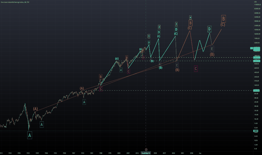
Task: Select the large teal boxed D near 2065
Action: coord(209,29)
